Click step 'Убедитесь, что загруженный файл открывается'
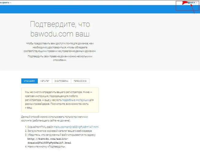Viewport: 200px width, 153px height. pos(61,135)
